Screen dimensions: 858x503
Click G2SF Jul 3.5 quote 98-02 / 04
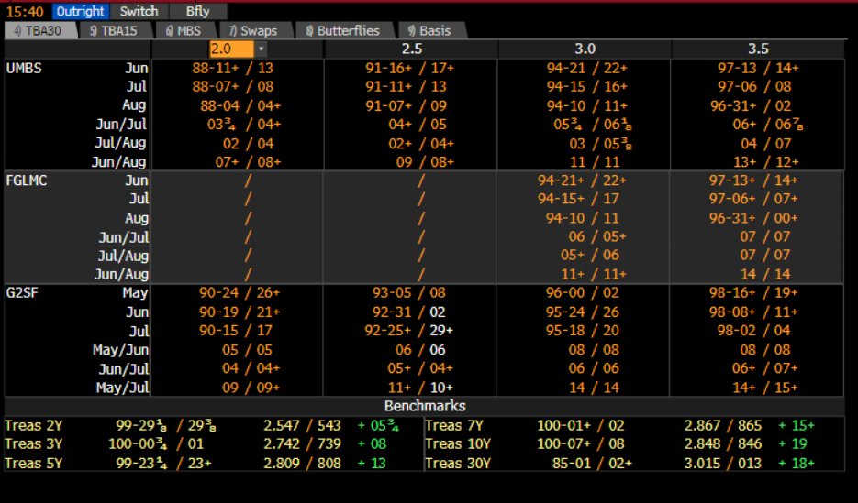pyautogui.click(x=754, y=331)
